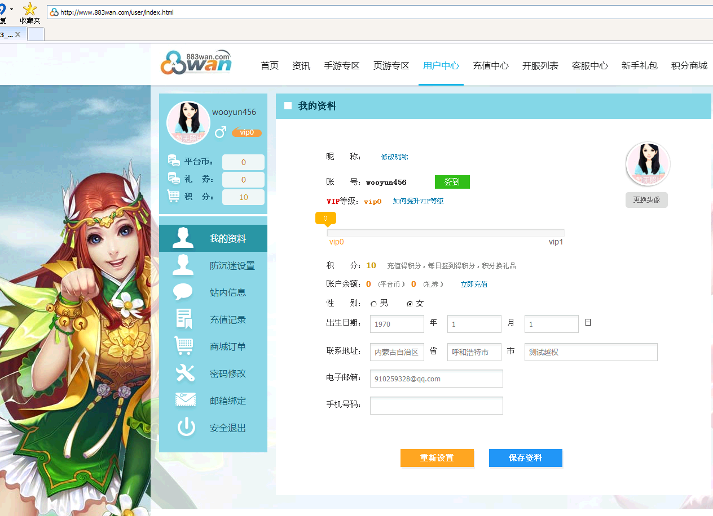713x516 pixels.
Task: Click the person icon beside 我的资料
Action: coord(184,238)
